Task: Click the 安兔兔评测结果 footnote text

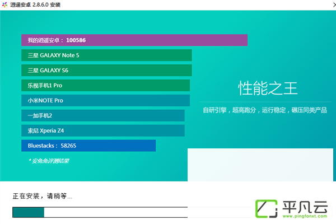Action: [x=49, y=161]
